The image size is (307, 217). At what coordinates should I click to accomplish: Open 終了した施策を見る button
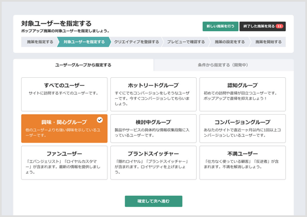coord(263,26)
